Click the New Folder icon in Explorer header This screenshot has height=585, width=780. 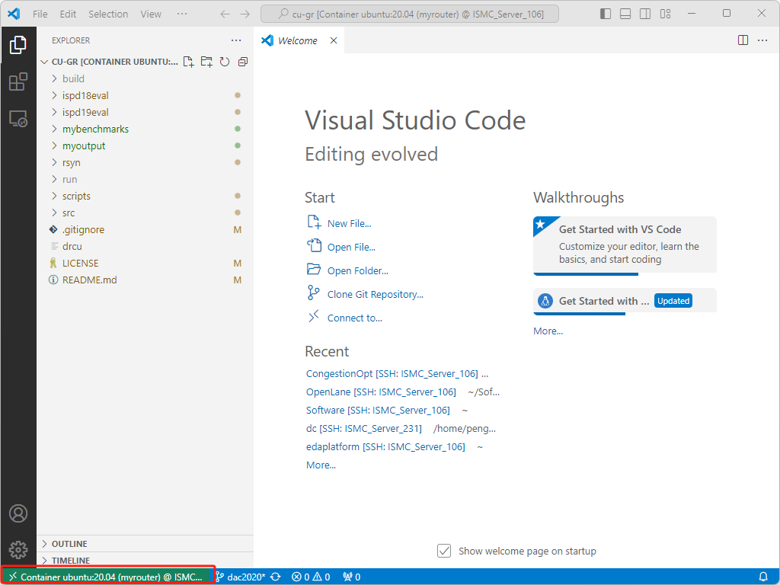click(206, 62)
